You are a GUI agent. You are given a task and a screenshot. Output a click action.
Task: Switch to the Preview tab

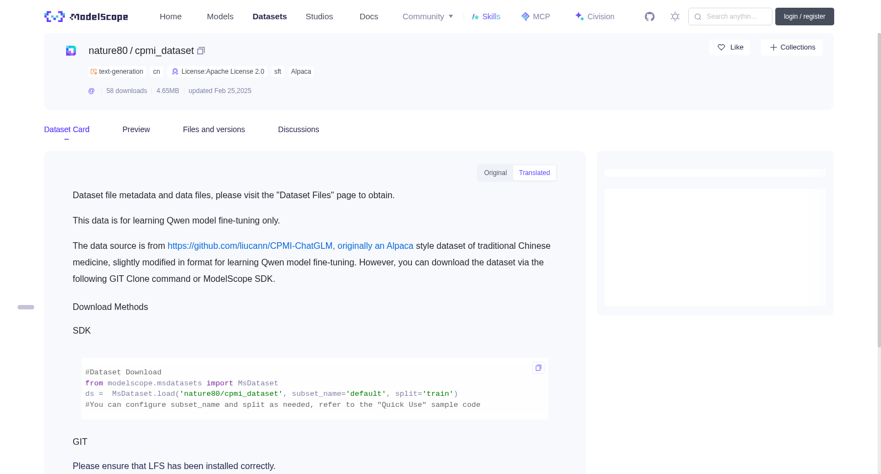pyautogui.click(x=136, y=129)
